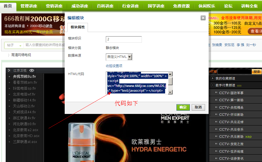Click the 取消 button
The image size is (262, 162).
(x=198, y=107)
